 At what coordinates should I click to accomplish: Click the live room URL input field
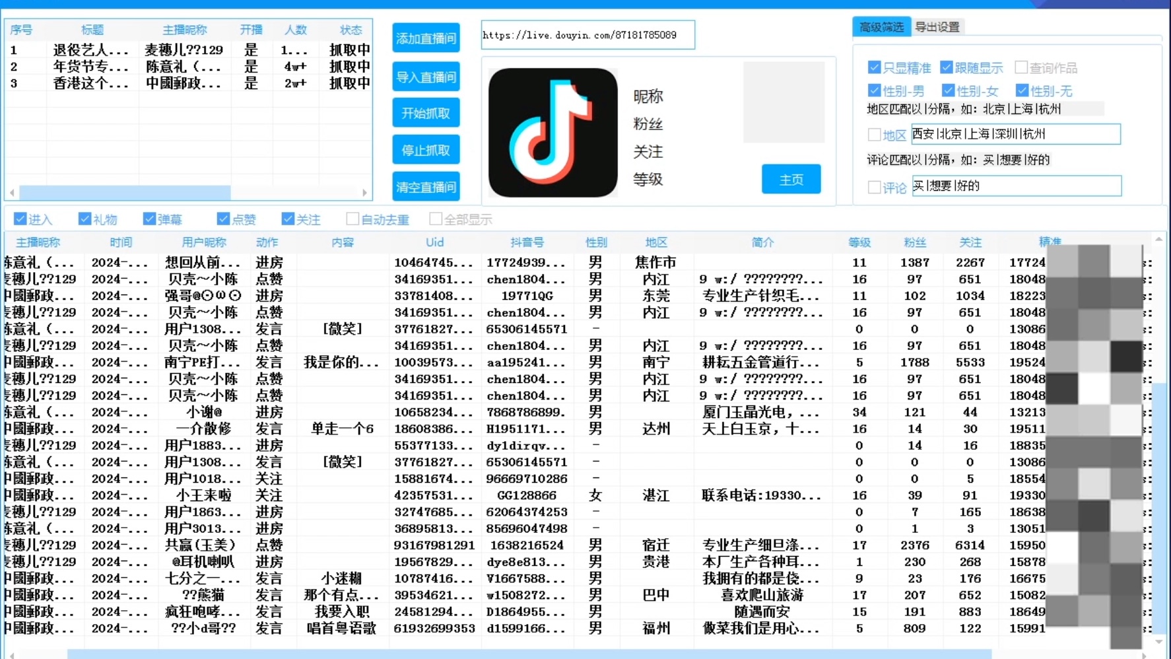[x=587, y=34]
